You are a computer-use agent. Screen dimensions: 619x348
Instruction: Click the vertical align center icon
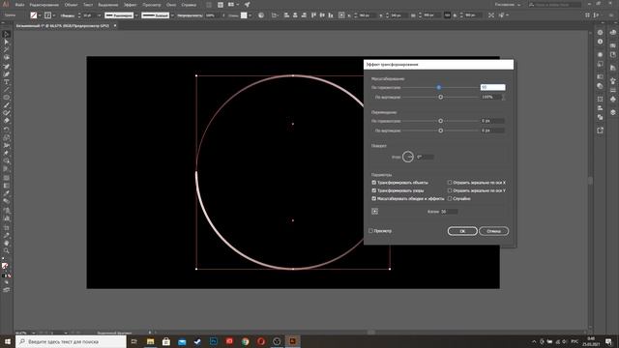322,15
